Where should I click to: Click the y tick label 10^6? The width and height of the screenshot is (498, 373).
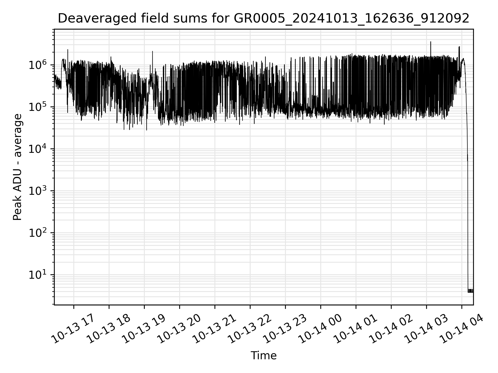tap(38, 64)
